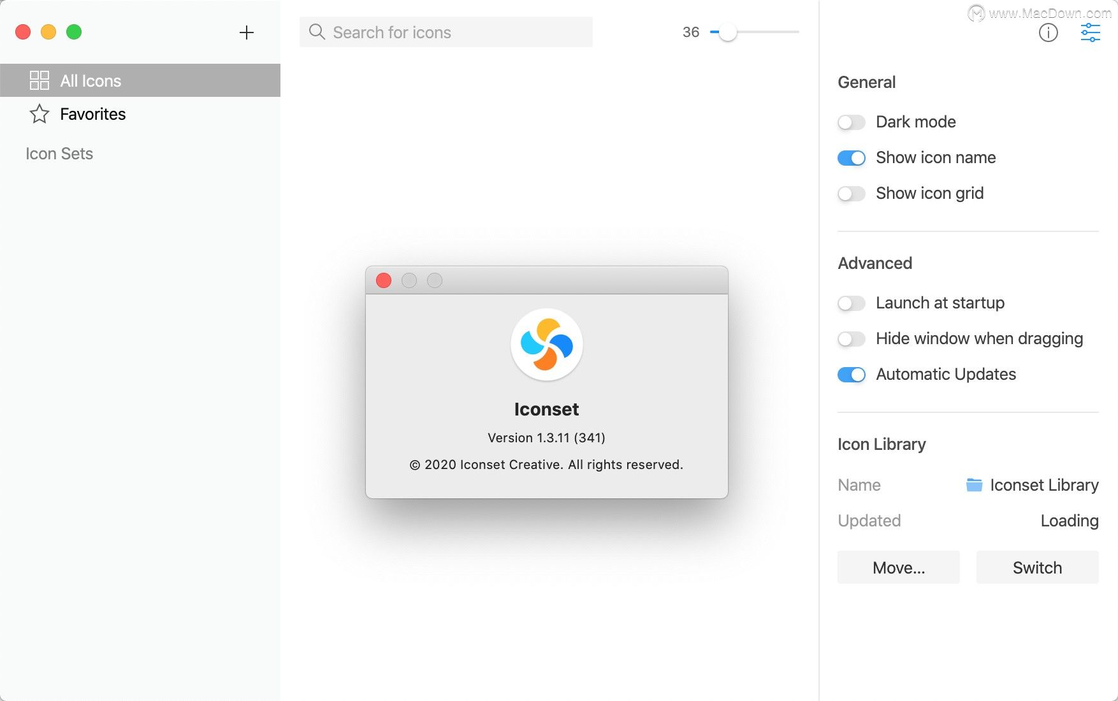Open the info panel icon
This screenshot has height=701, width=1118.
[1049, 33]
